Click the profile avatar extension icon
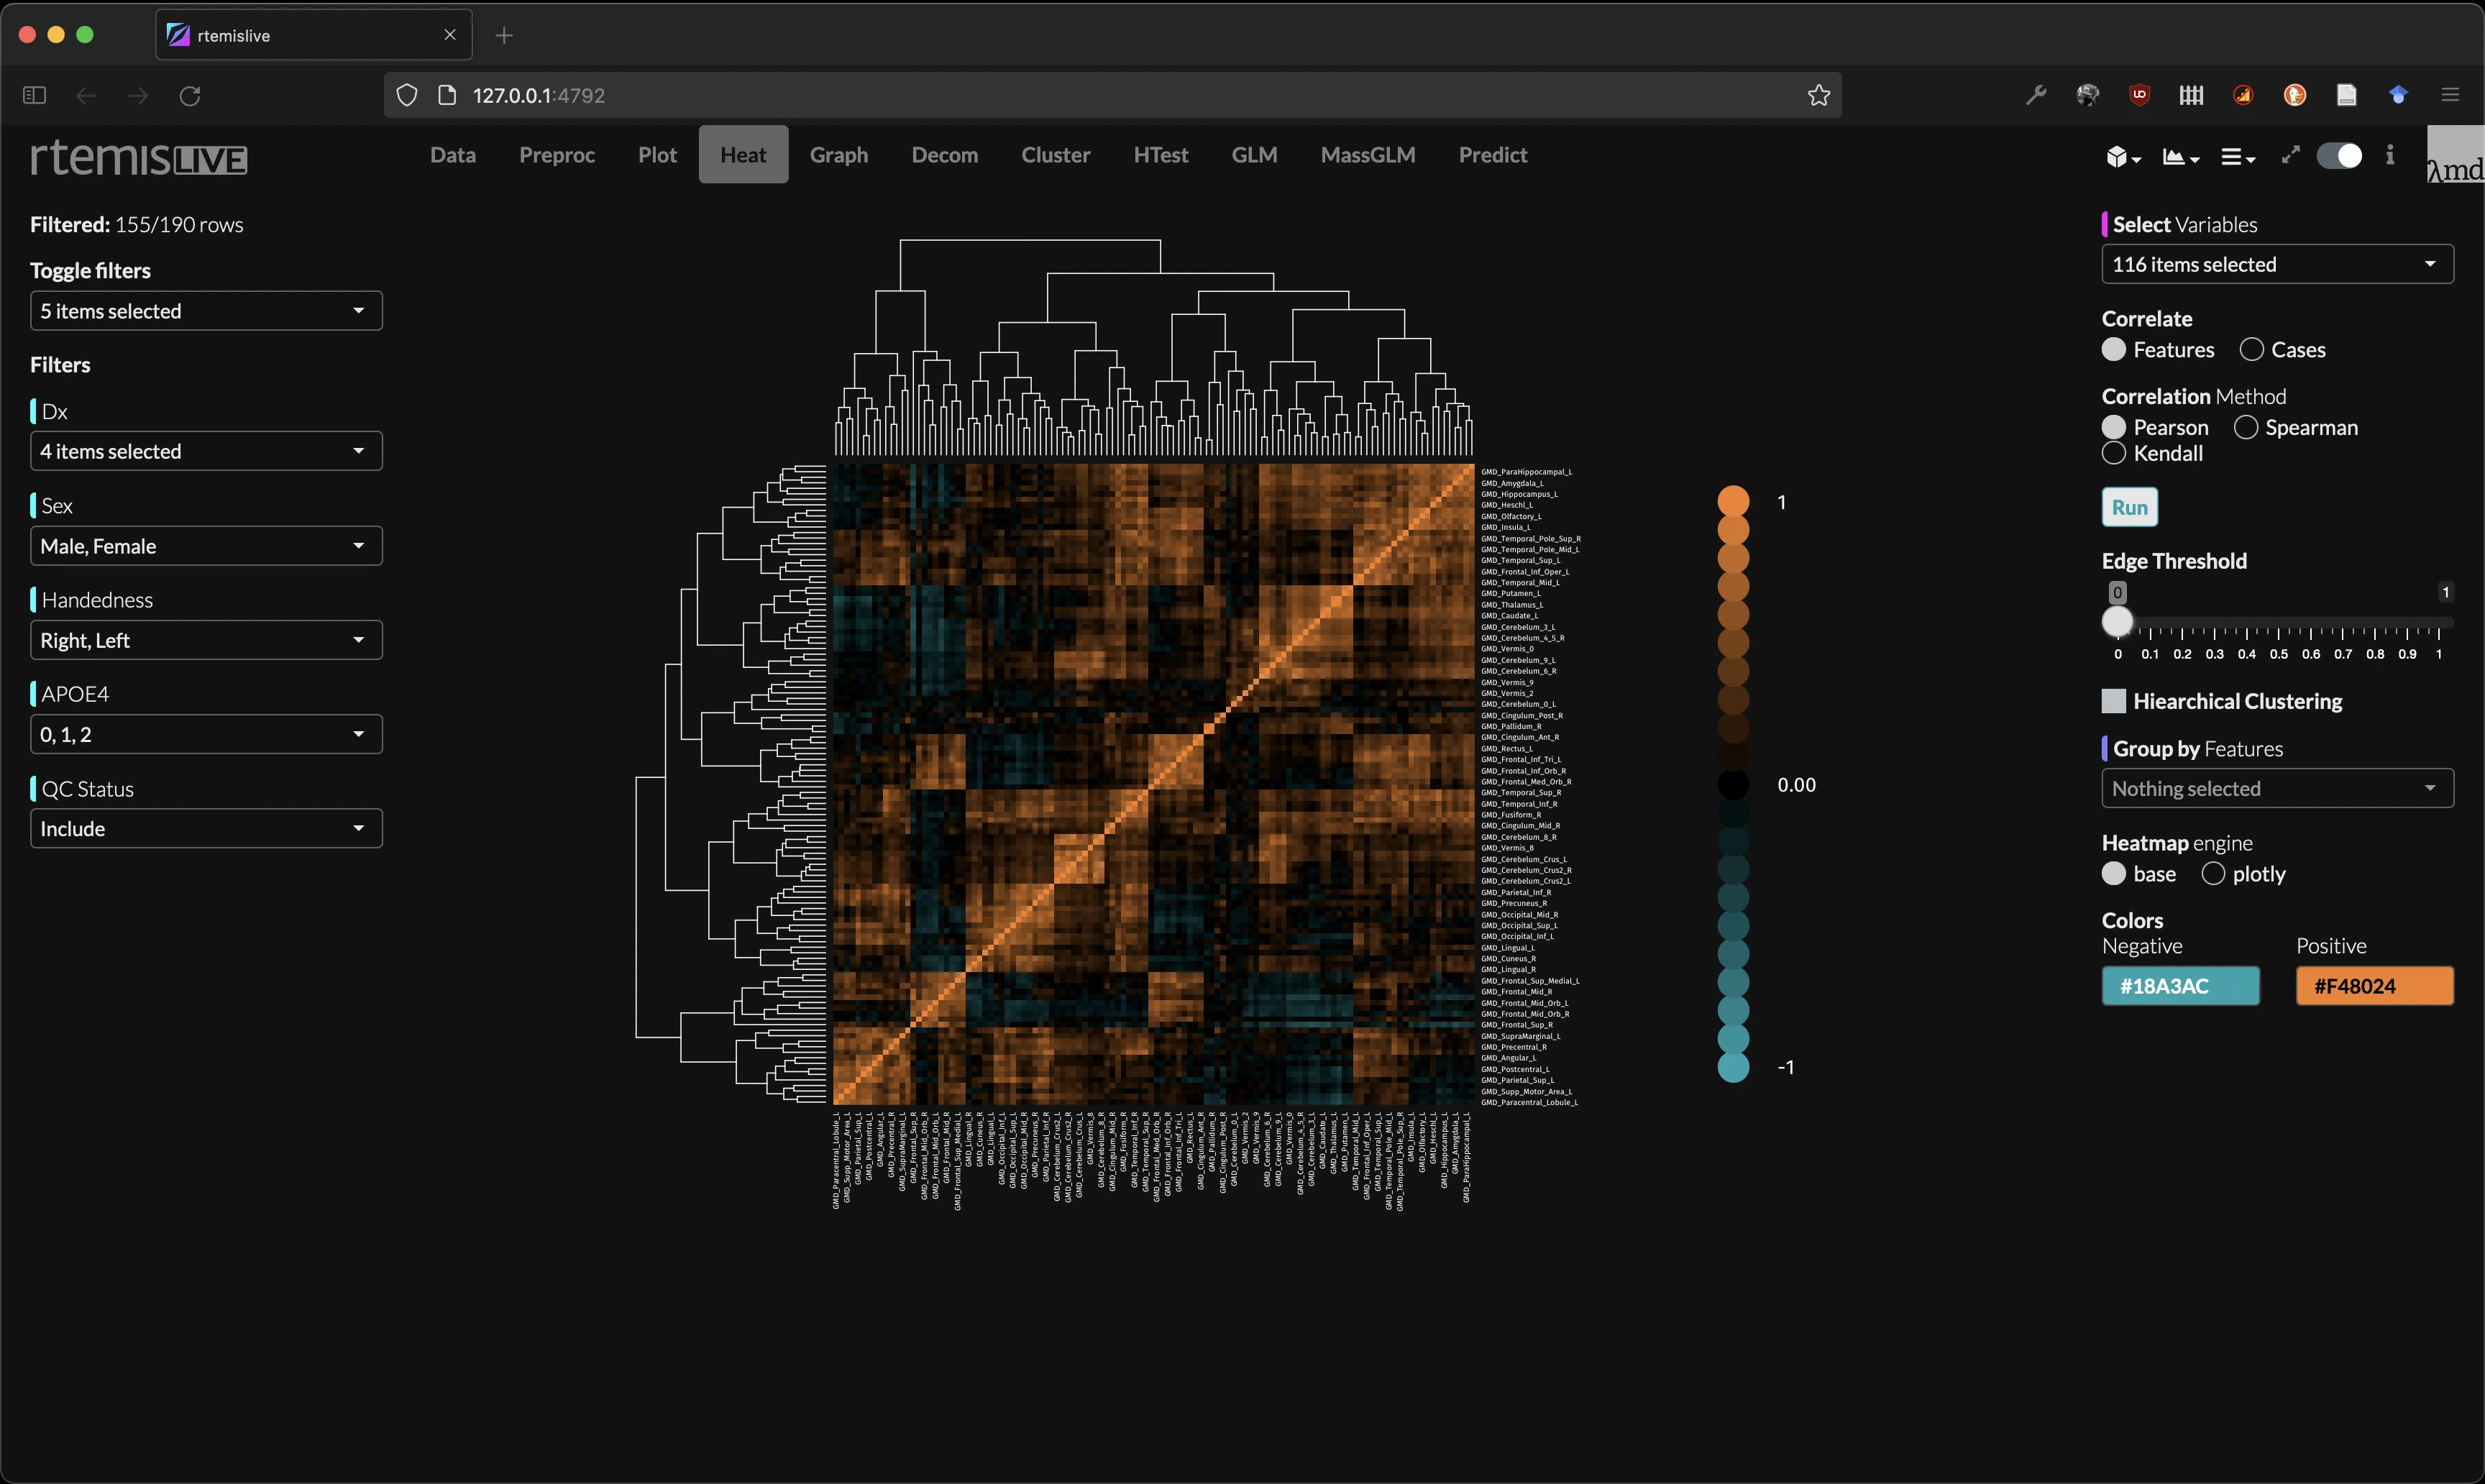2485x1484 pixels. (x=2087, y=95)
